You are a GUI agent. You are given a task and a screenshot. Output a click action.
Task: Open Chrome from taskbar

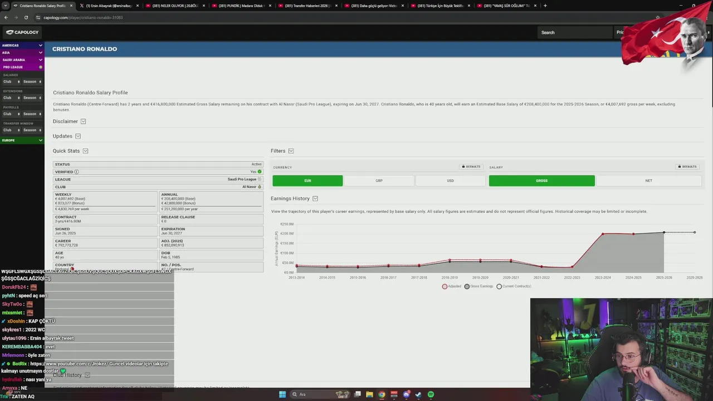(382, 394)
